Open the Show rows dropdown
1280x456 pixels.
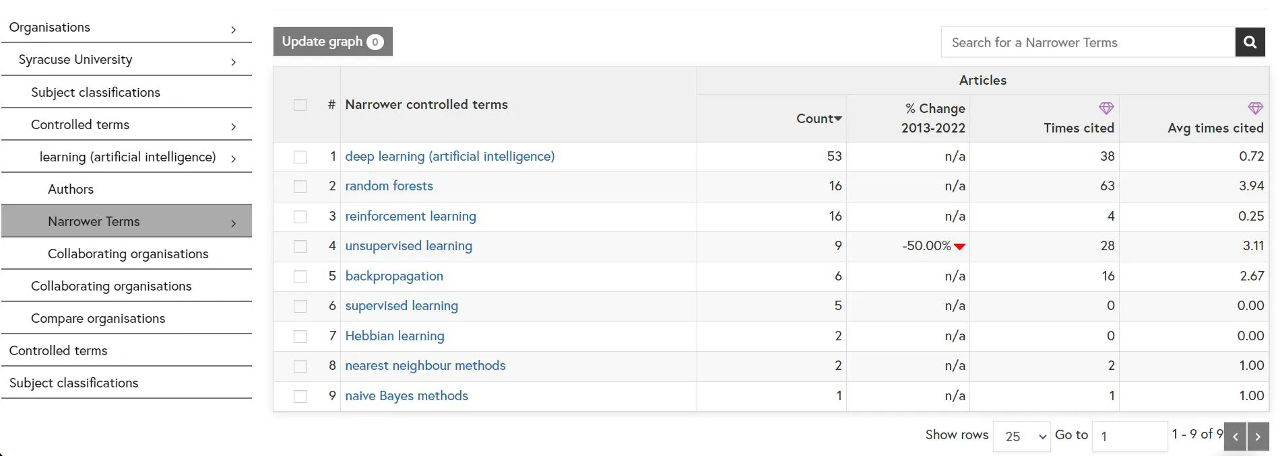pyautogui.click(x=1021, y=436)
